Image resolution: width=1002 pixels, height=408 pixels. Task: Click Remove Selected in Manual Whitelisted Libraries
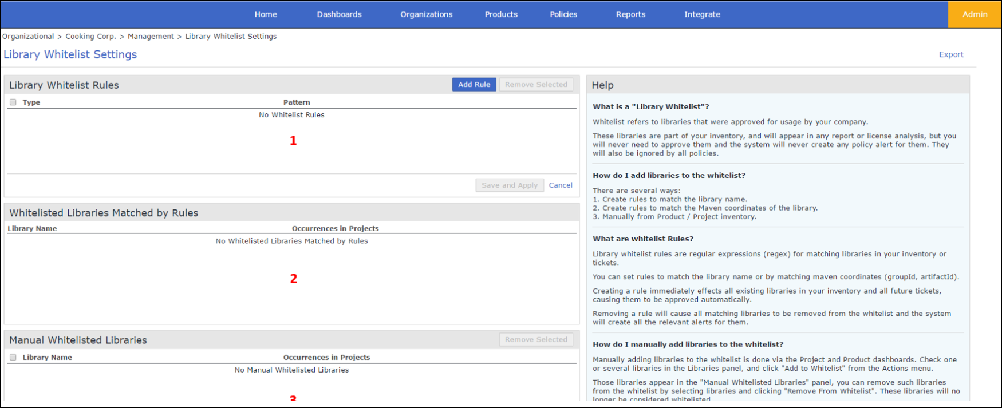536,340
